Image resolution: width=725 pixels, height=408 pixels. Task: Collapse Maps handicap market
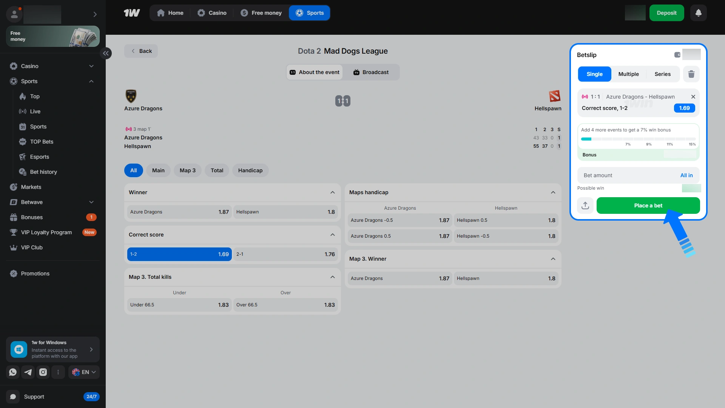553,192
